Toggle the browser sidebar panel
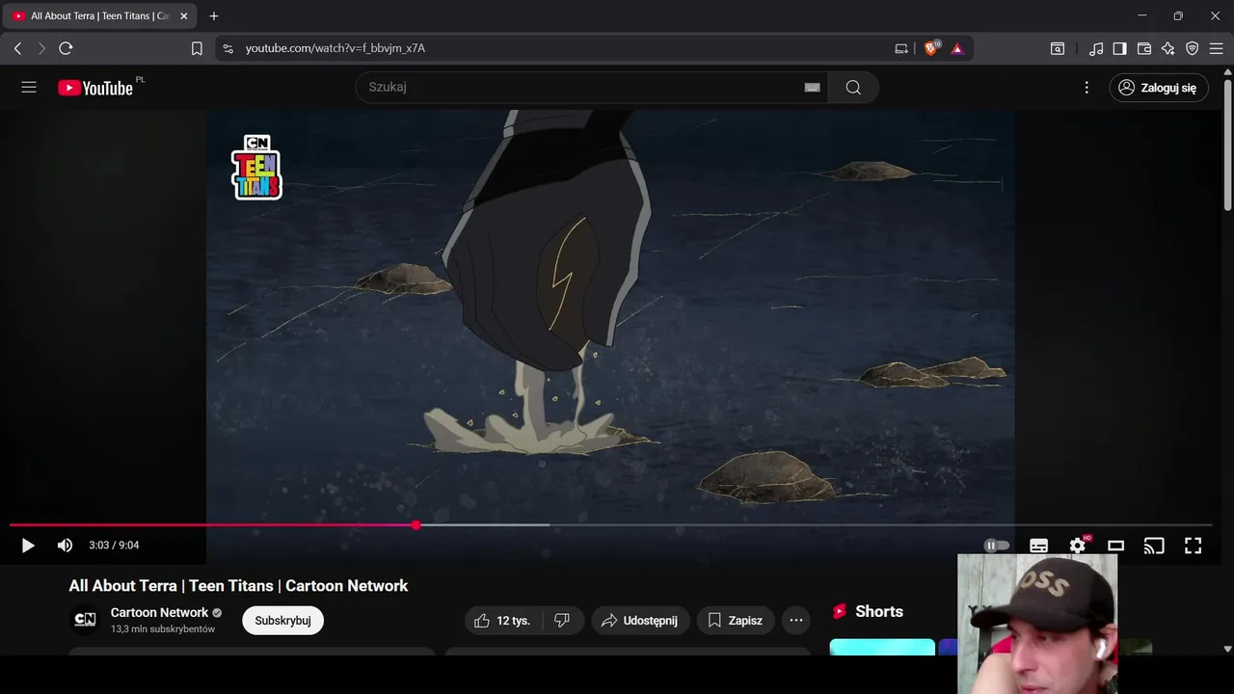Image resolution: width=1234 pixels, height=694 pixels. (x=1119, y=48)
